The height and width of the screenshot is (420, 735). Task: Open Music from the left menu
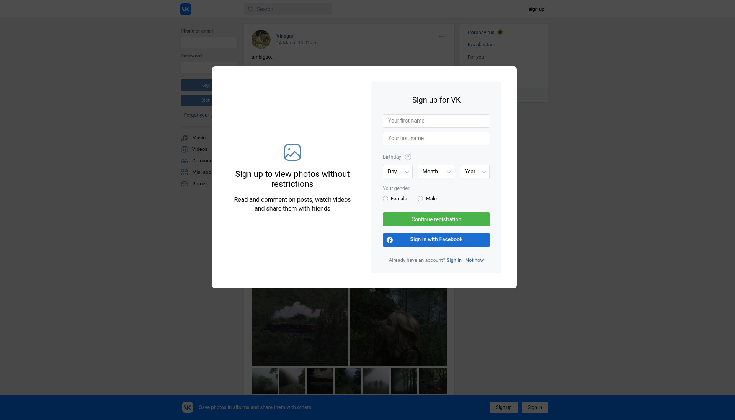[199, 138]
